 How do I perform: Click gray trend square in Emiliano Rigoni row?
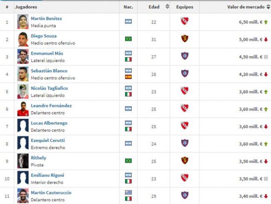[x=266, y=178]
